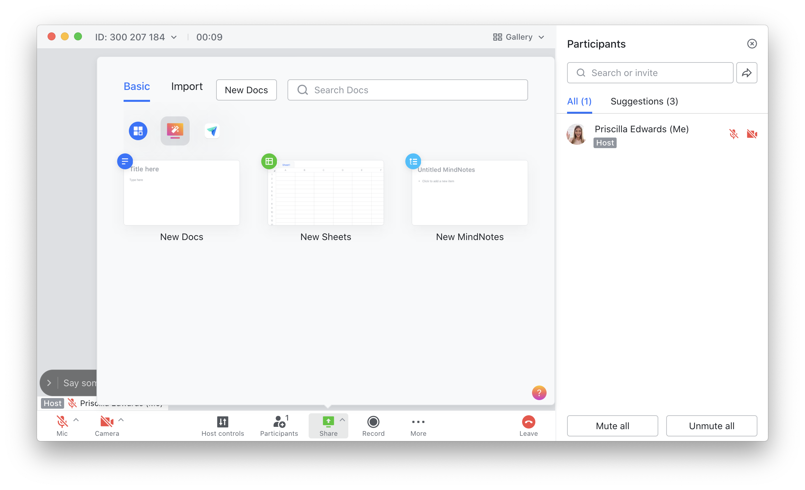This screenshot has width=805, height=490.
Task: Toggle the Camera on in toolbar
Action: [x=106, y=422]
